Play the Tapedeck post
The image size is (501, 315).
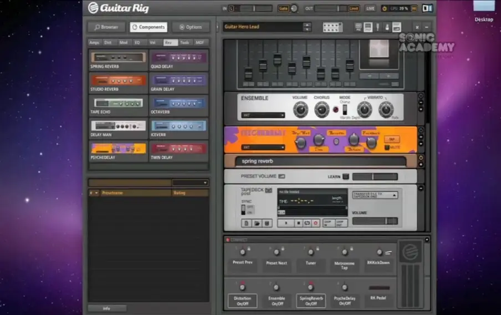(x=286, y=223)
